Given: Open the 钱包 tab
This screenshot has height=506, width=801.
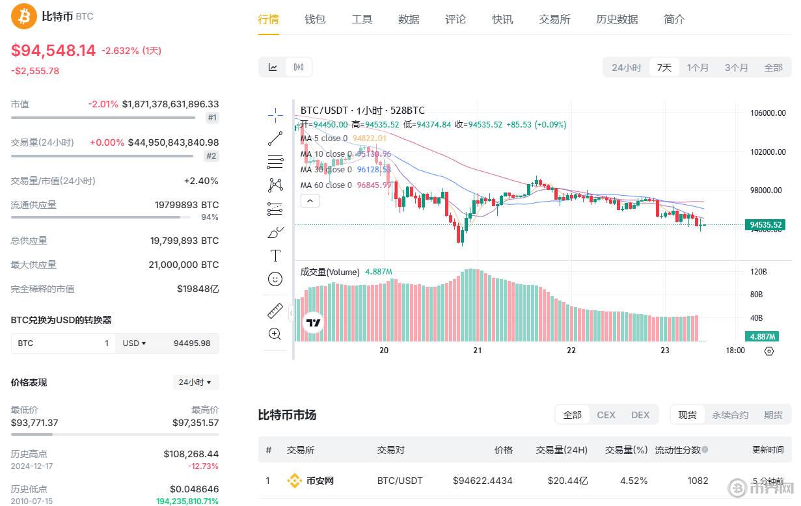Looking at the screenshot, I should point(315,20).
